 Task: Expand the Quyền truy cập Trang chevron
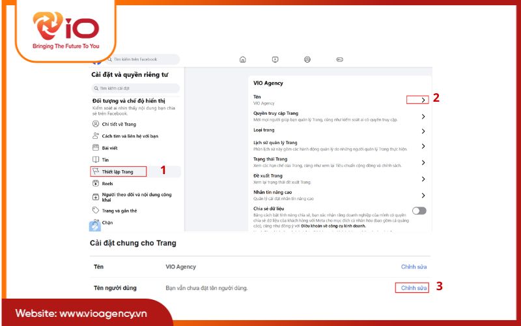pyautogui.click(x=423, y=117)
